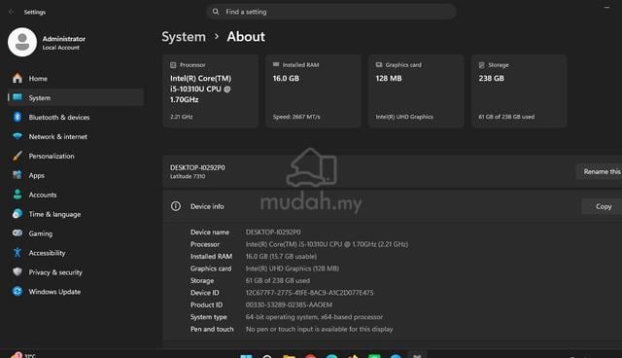Open the Windows Start button on the taskbar
622x358 pixels.
click(x=246, y=356)
